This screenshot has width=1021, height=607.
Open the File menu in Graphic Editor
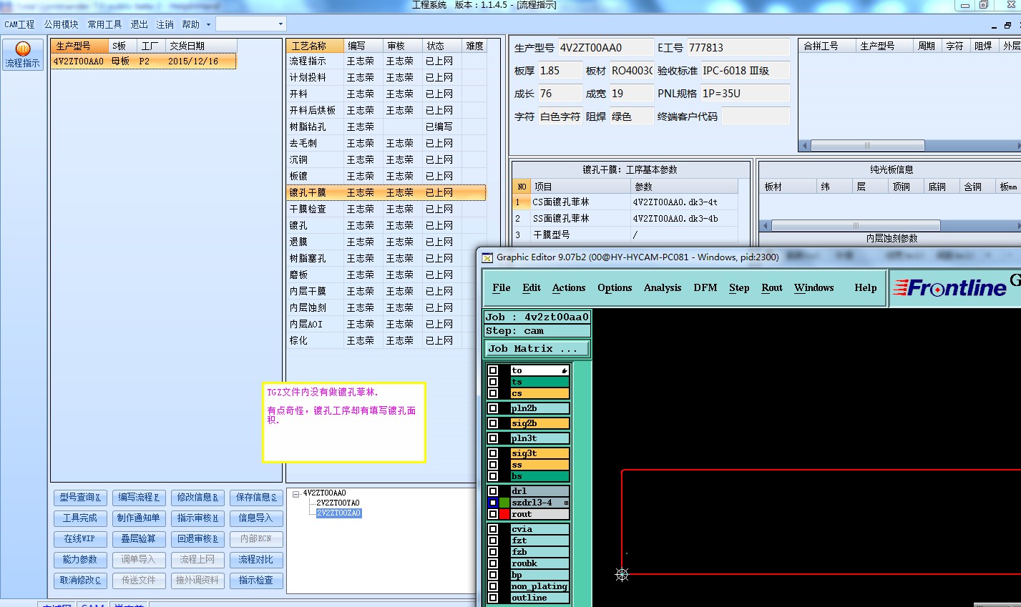[x=502, y=287]
